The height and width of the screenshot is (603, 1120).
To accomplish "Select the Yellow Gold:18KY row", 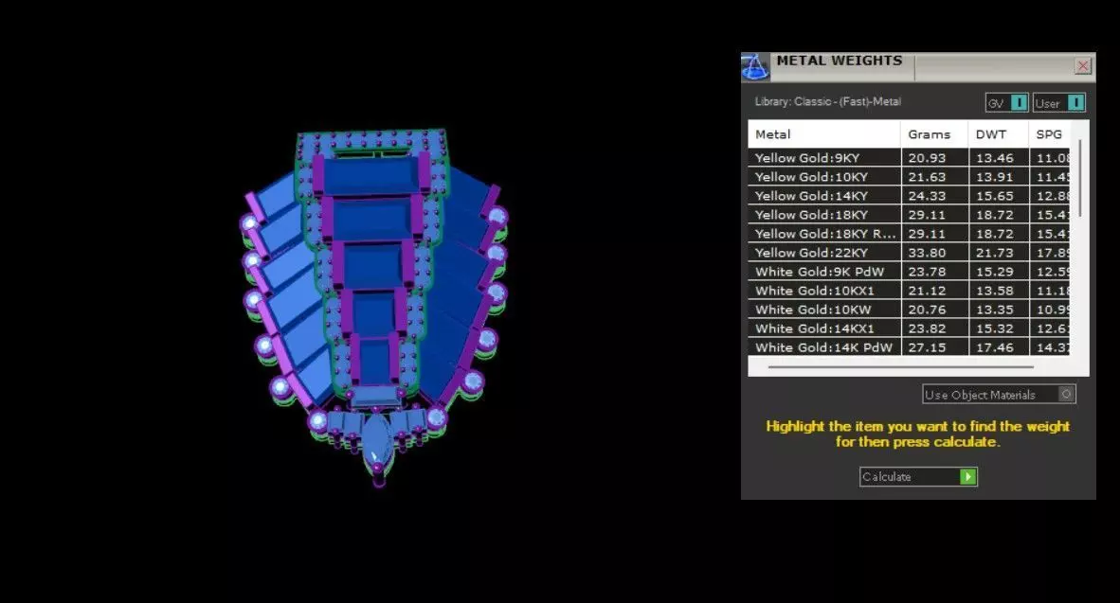I will pos(909,215).
